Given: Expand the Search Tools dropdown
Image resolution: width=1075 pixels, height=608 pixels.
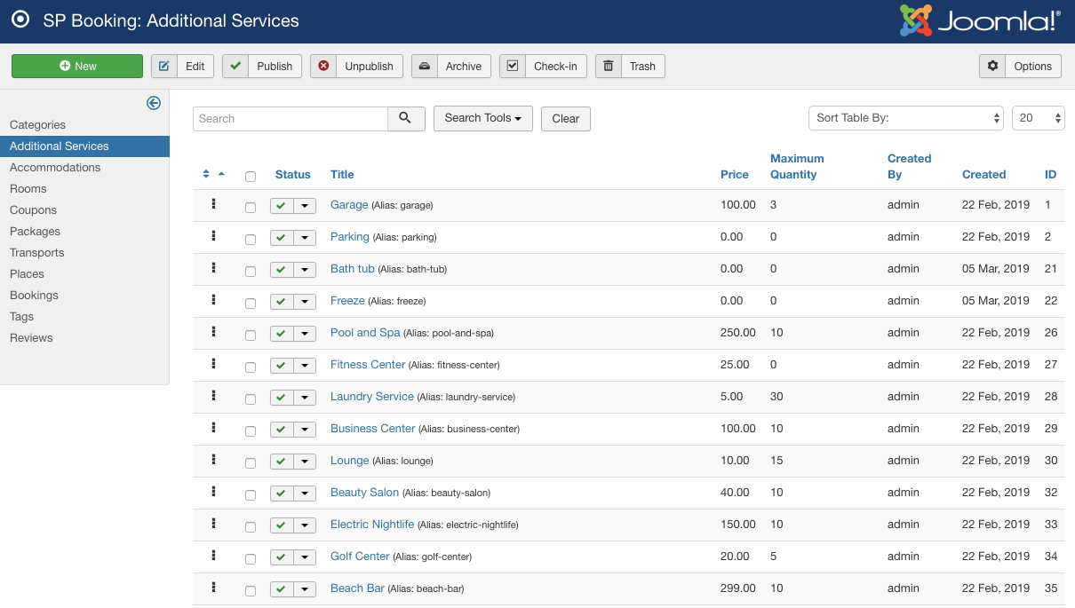Looking at the screenshot, I should [482, 118].
